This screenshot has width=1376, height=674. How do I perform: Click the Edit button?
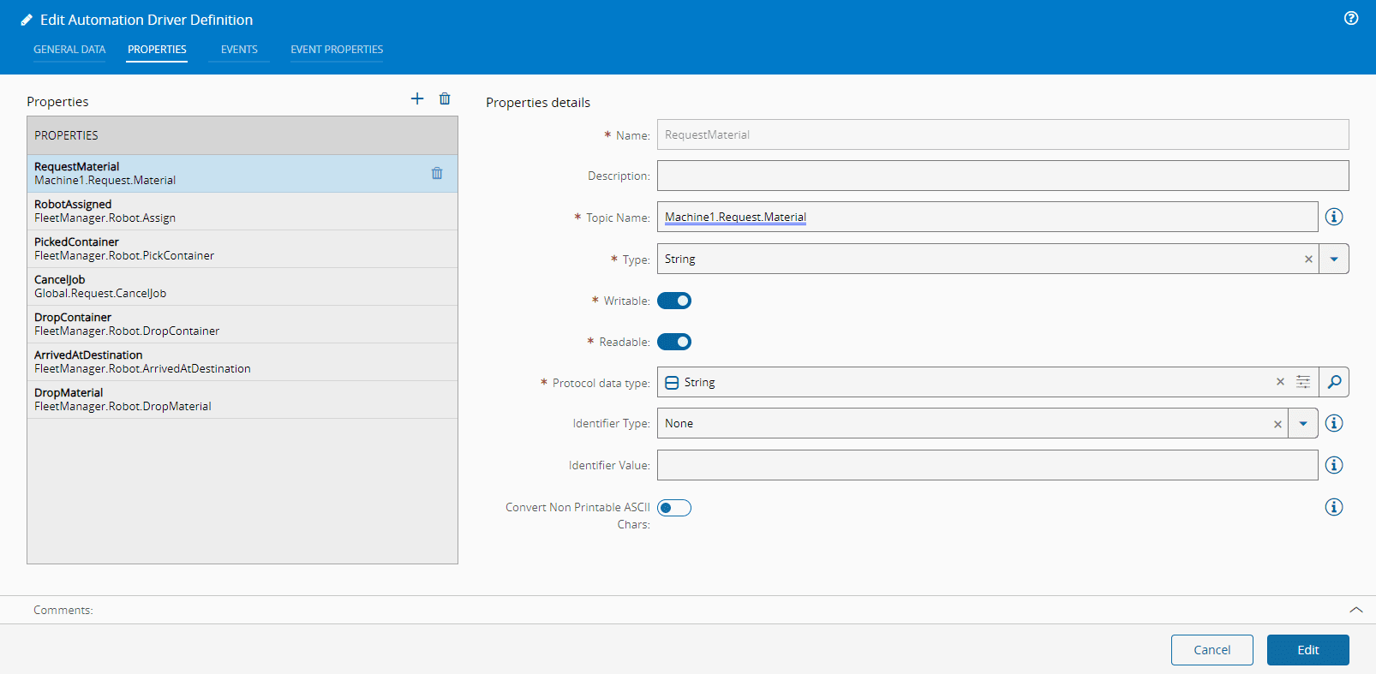[x=1307, y=650]
